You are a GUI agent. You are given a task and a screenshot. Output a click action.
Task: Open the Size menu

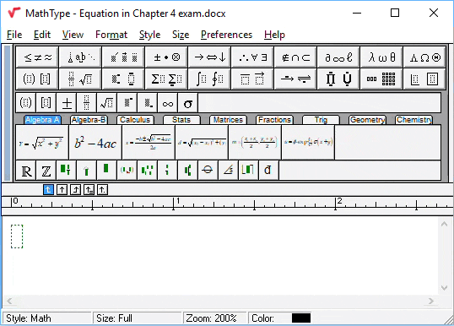[181, 35]
